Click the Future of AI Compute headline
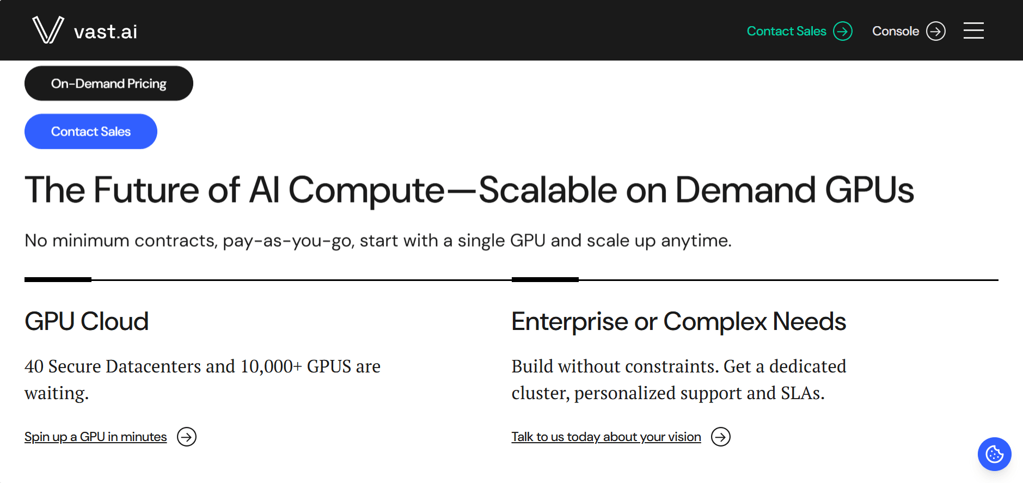Viewport: 1023px width, 483px height. coord(469,189)
